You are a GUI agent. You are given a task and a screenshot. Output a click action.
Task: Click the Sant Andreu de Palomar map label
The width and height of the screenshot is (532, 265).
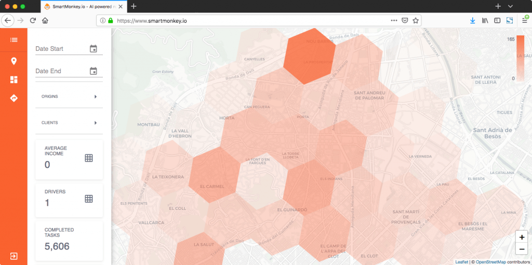tap(369, 95)
